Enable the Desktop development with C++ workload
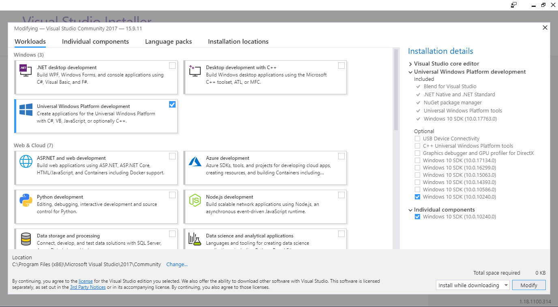 pos(341,65)
